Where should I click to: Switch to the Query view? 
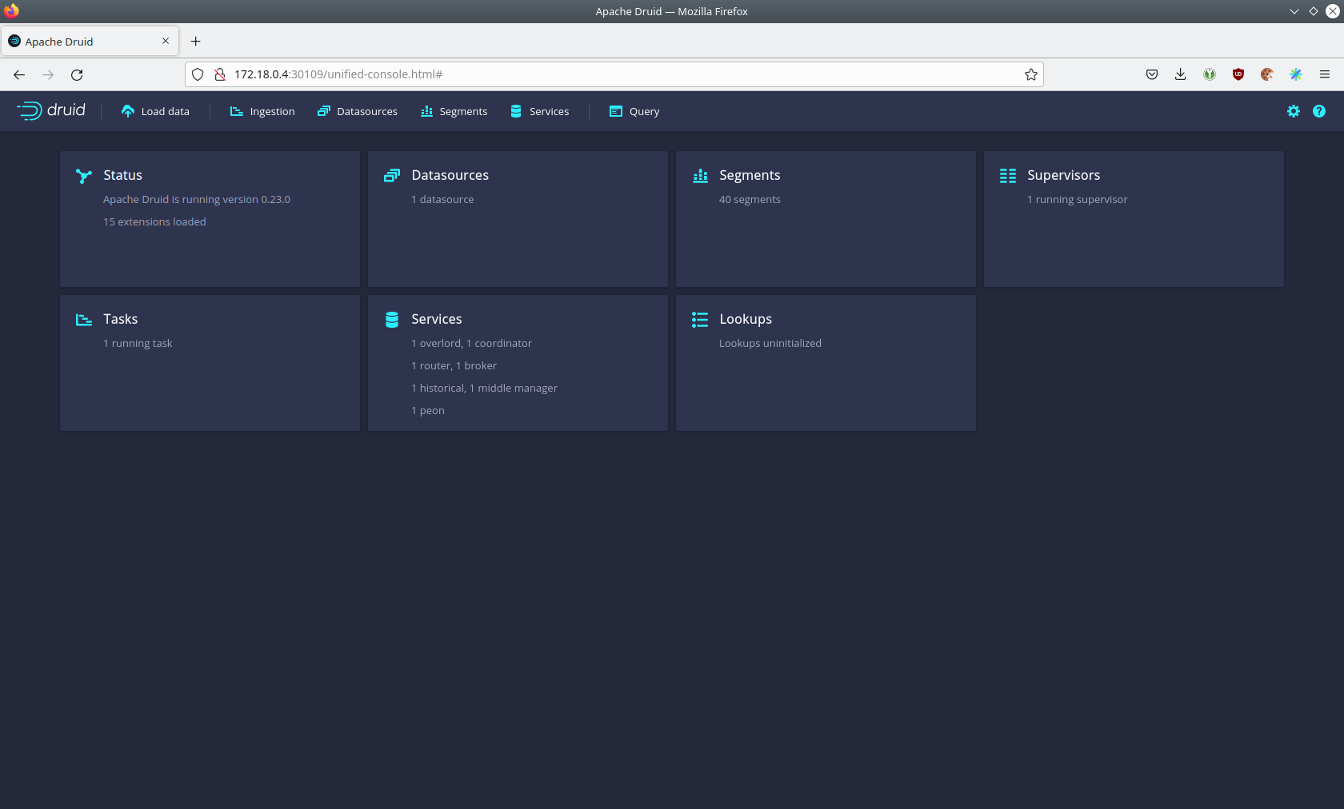634,111
